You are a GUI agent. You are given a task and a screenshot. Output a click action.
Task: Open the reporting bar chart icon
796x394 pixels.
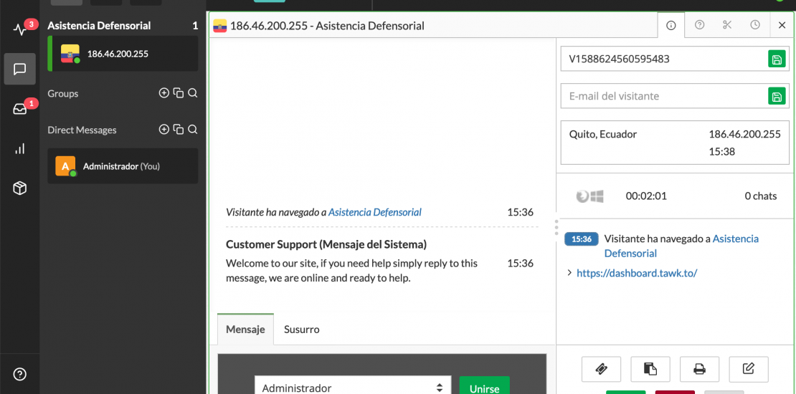pos(20,148)
